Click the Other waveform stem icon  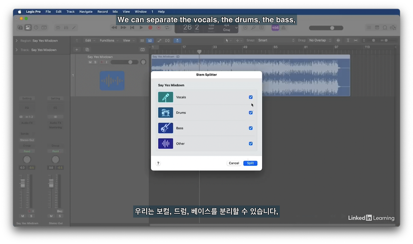pos(166,144)
